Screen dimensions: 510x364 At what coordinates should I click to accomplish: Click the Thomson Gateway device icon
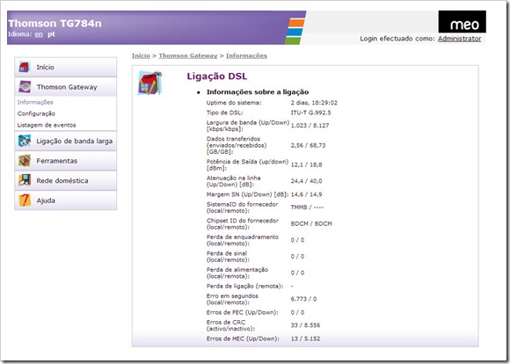click(25, 87)
